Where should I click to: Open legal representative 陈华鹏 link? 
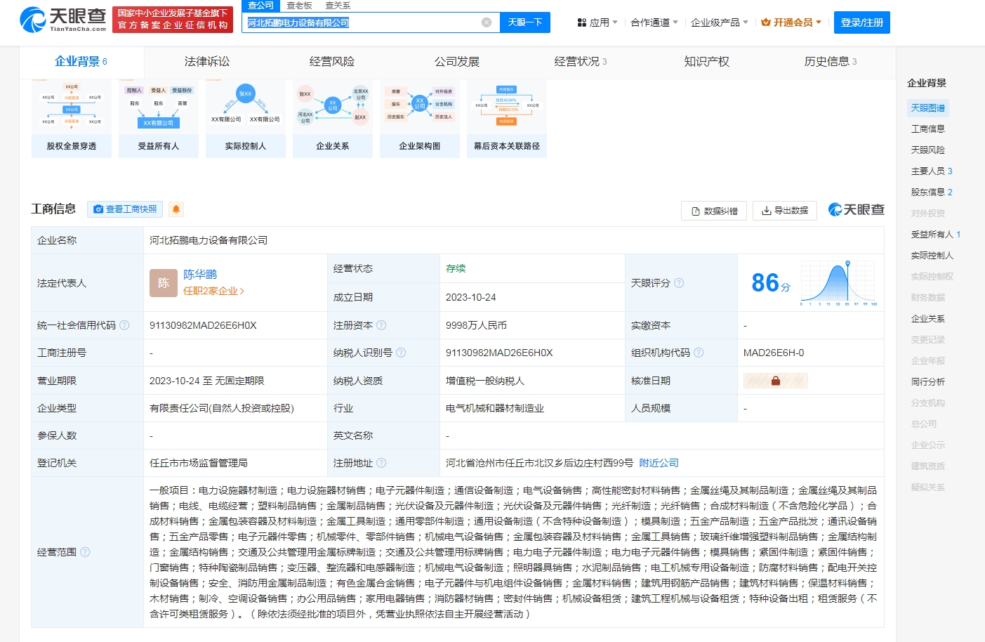click(x=200, y=275)
